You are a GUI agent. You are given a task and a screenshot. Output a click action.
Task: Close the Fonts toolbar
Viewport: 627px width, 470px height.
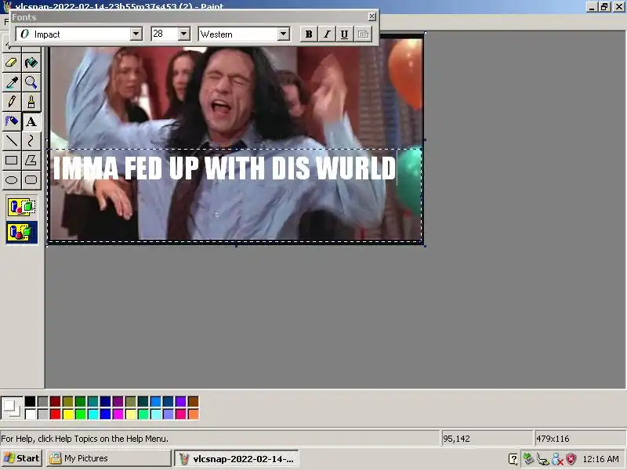[371, 16]
